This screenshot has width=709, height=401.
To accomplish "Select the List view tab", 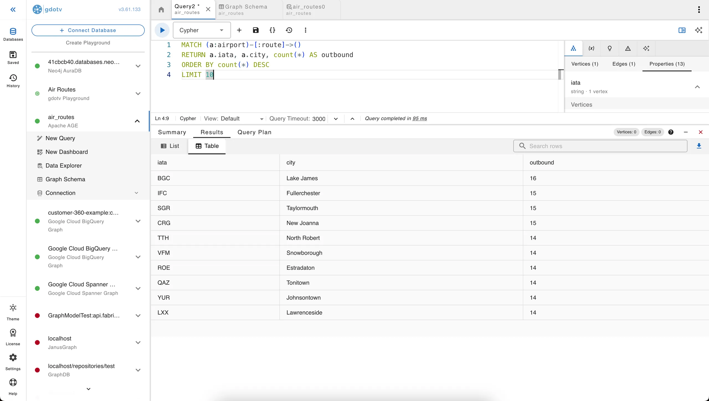I will point(170,146).
